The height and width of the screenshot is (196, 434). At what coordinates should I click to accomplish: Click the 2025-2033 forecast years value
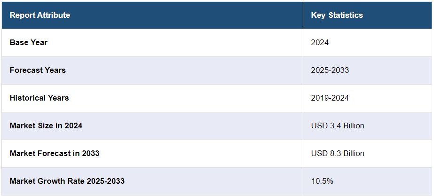click(x=330, y=71)
